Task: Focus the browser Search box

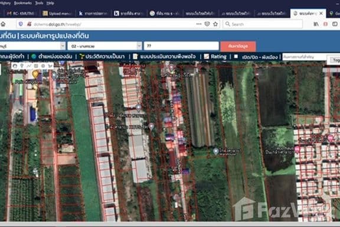Action: [x=263, y=24]
